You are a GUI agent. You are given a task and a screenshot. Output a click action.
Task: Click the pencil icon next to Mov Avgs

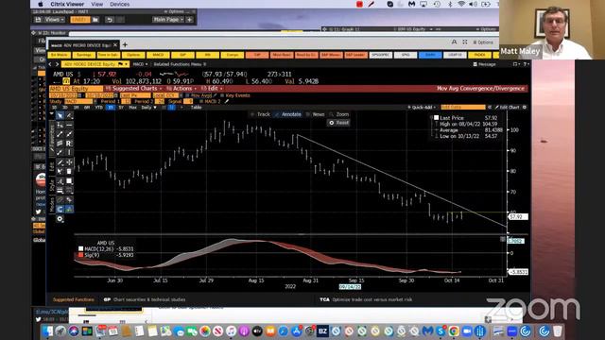[216, 95]
